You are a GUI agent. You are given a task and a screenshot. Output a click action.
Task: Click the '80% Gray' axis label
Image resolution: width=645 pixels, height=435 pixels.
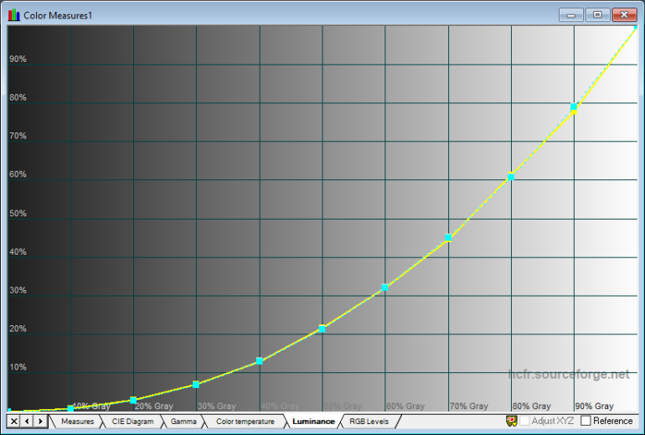click(x=531, y=407)
